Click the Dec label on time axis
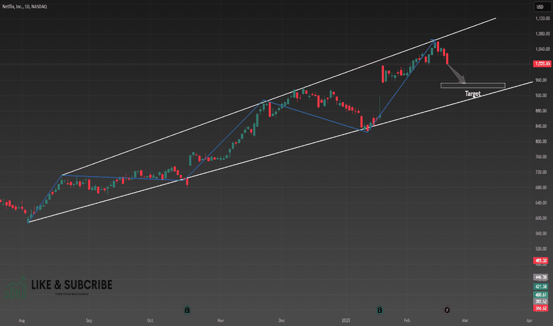Screen dimensions: 553x326 click(281, 321)
